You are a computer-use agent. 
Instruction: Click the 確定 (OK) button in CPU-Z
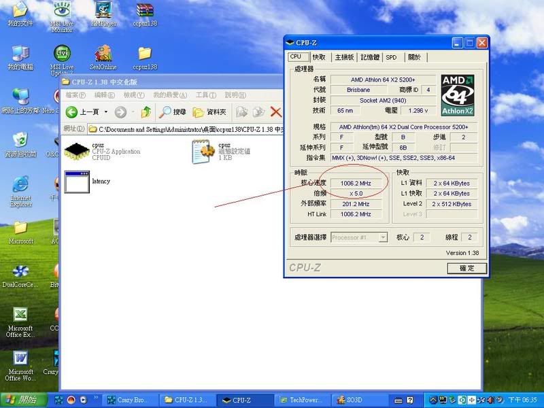pyautogui.click(x=467, y=268)
